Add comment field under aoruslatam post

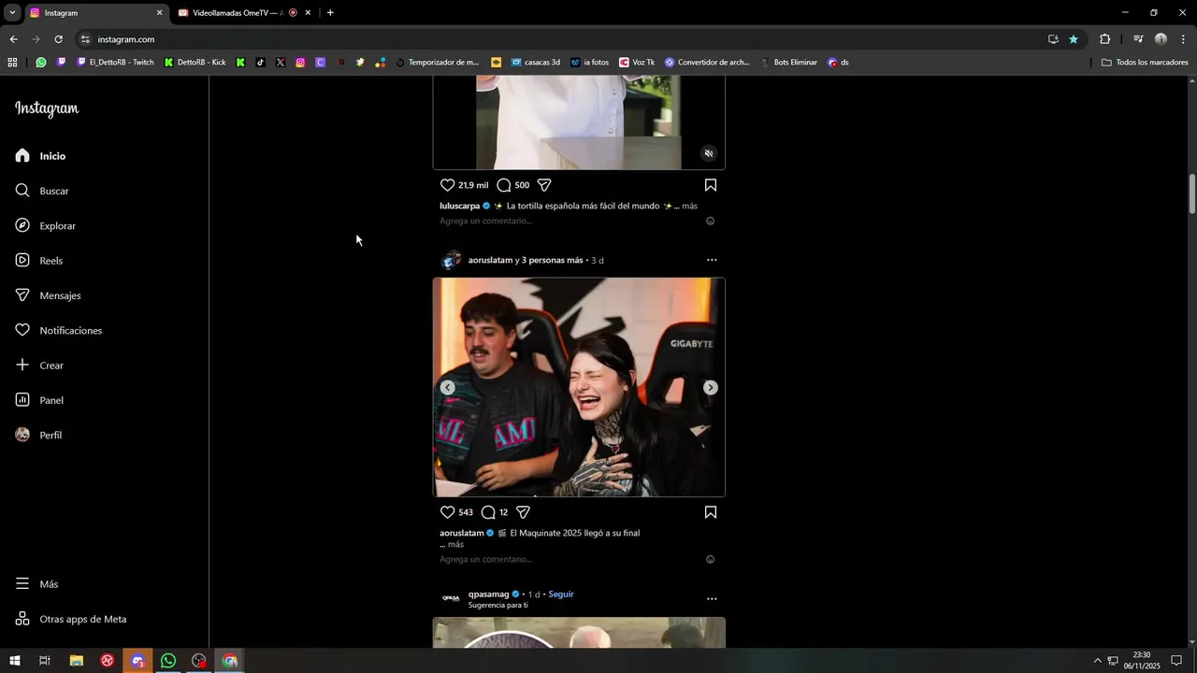click(x=569, y=560)
